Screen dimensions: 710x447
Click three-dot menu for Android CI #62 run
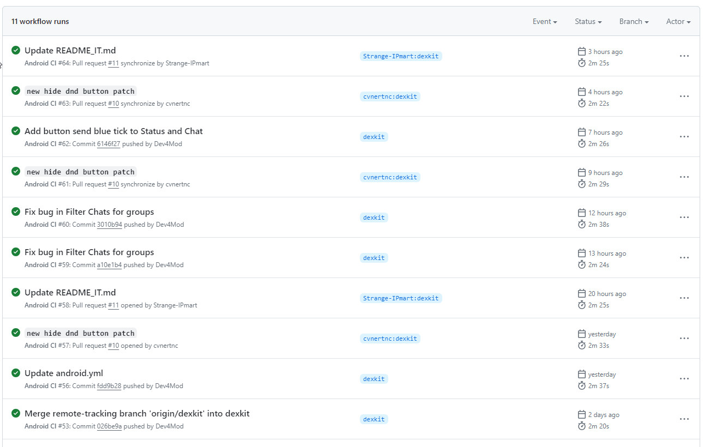point(684,137)
